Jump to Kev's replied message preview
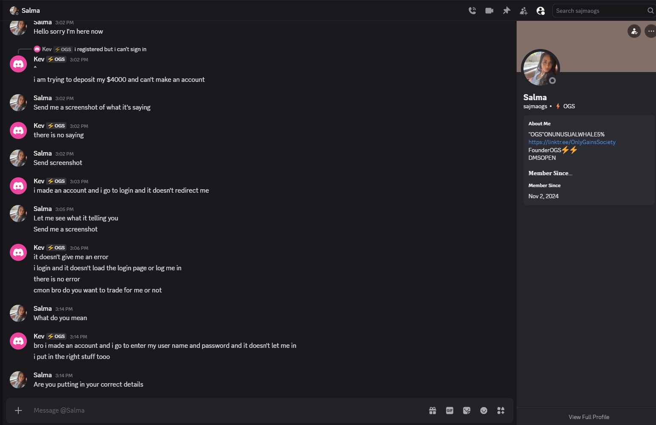This screenshot has height=425, width=656. (x=110, y=49)
